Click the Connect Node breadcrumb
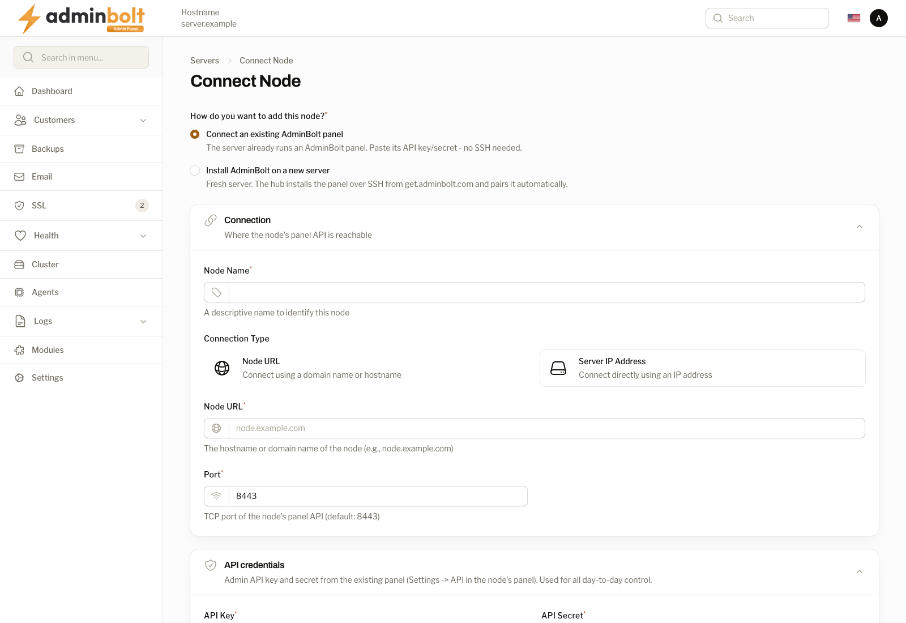 point(266,61)
